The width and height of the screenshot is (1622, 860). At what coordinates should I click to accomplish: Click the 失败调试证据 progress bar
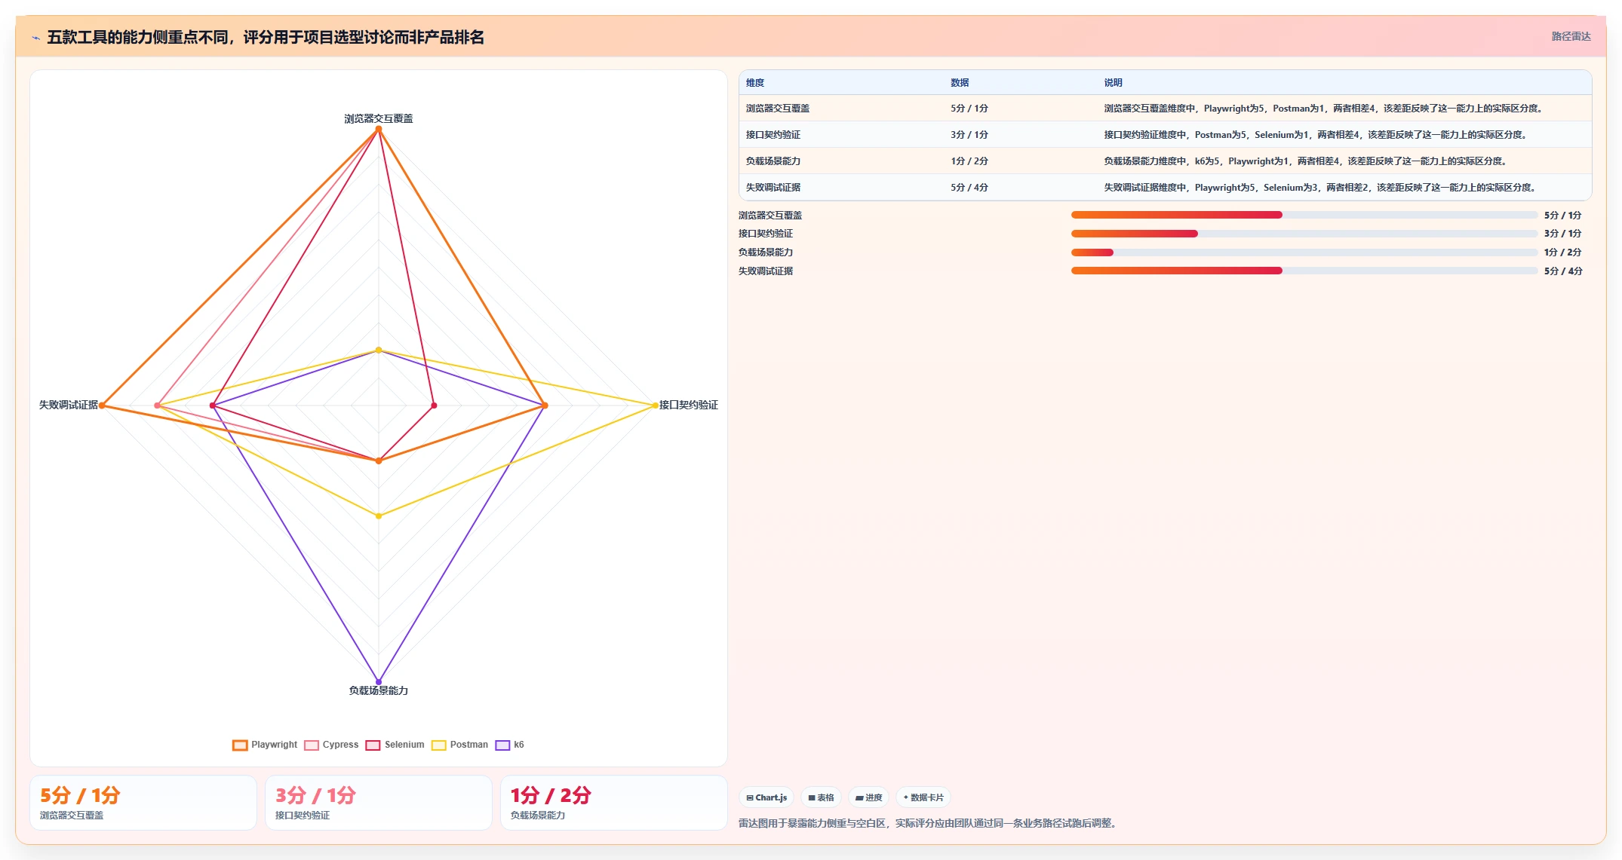tap(1304, 271)
